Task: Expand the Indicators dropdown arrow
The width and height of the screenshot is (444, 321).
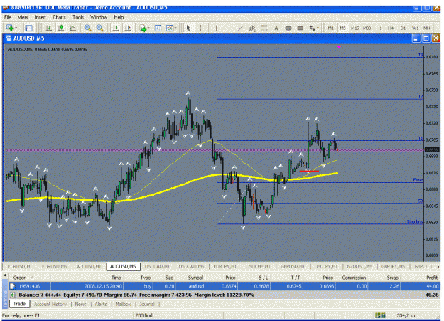Action: [148, 28]
